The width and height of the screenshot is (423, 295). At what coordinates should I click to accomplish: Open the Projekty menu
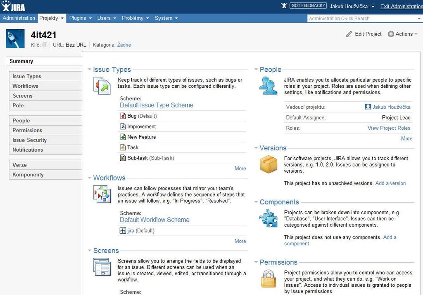tap(52, 18)
